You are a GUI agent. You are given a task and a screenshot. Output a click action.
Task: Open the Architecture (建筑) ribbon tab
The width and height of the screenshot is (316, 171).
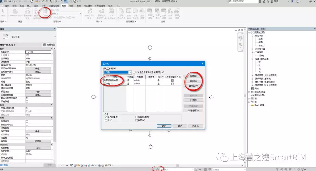7,6
